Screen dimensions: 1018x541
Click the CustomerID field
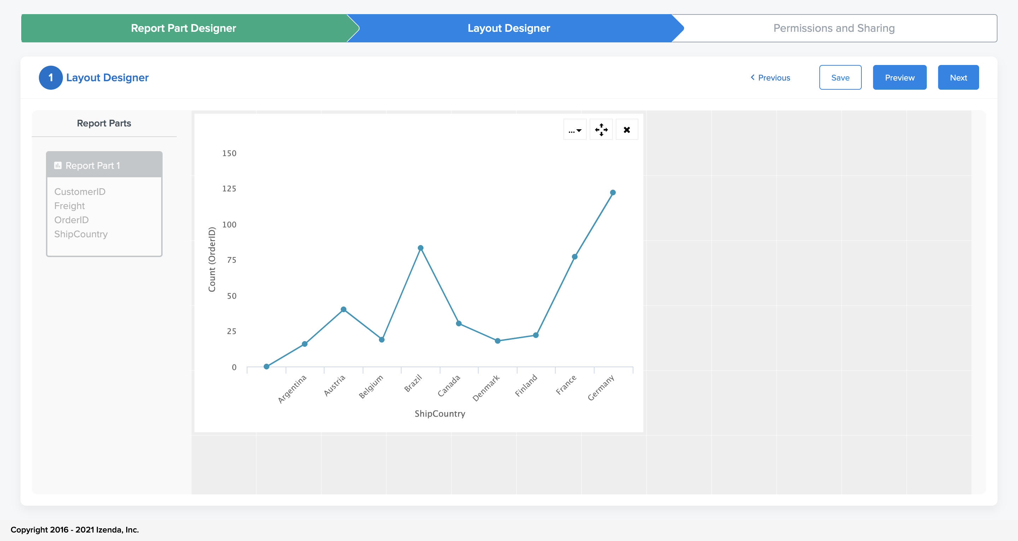(x=80, y=191)
